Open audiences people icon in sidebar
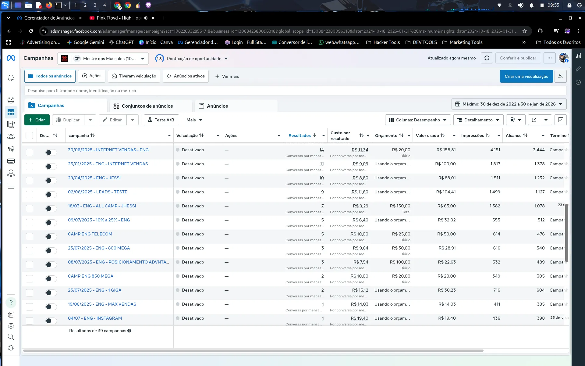Viewport: 585px width, 366px height. 11,137
